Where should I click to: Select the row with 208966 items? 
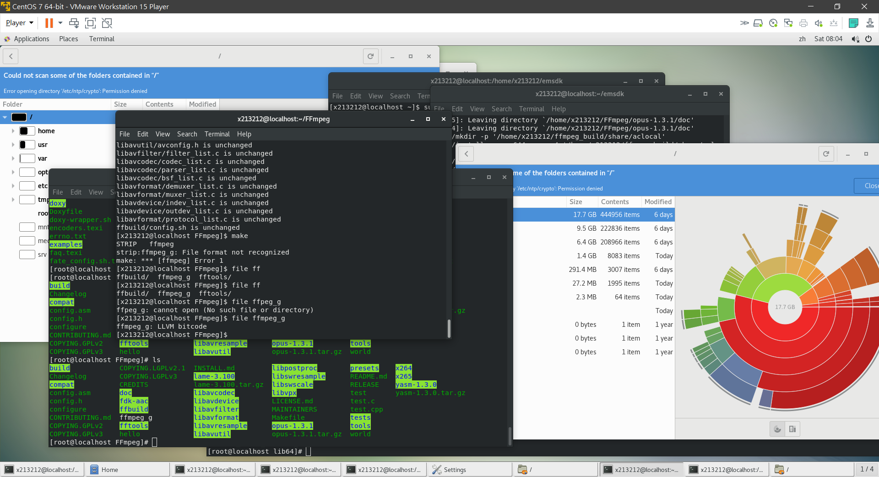click(x=593, y=242)
